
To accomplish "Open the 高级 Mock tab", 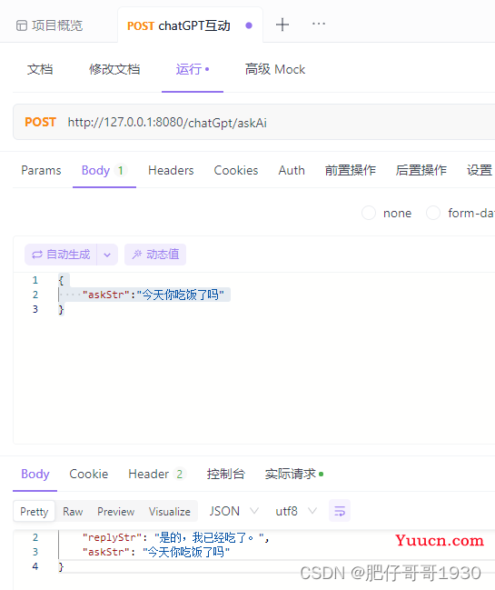I will (275, 69).
